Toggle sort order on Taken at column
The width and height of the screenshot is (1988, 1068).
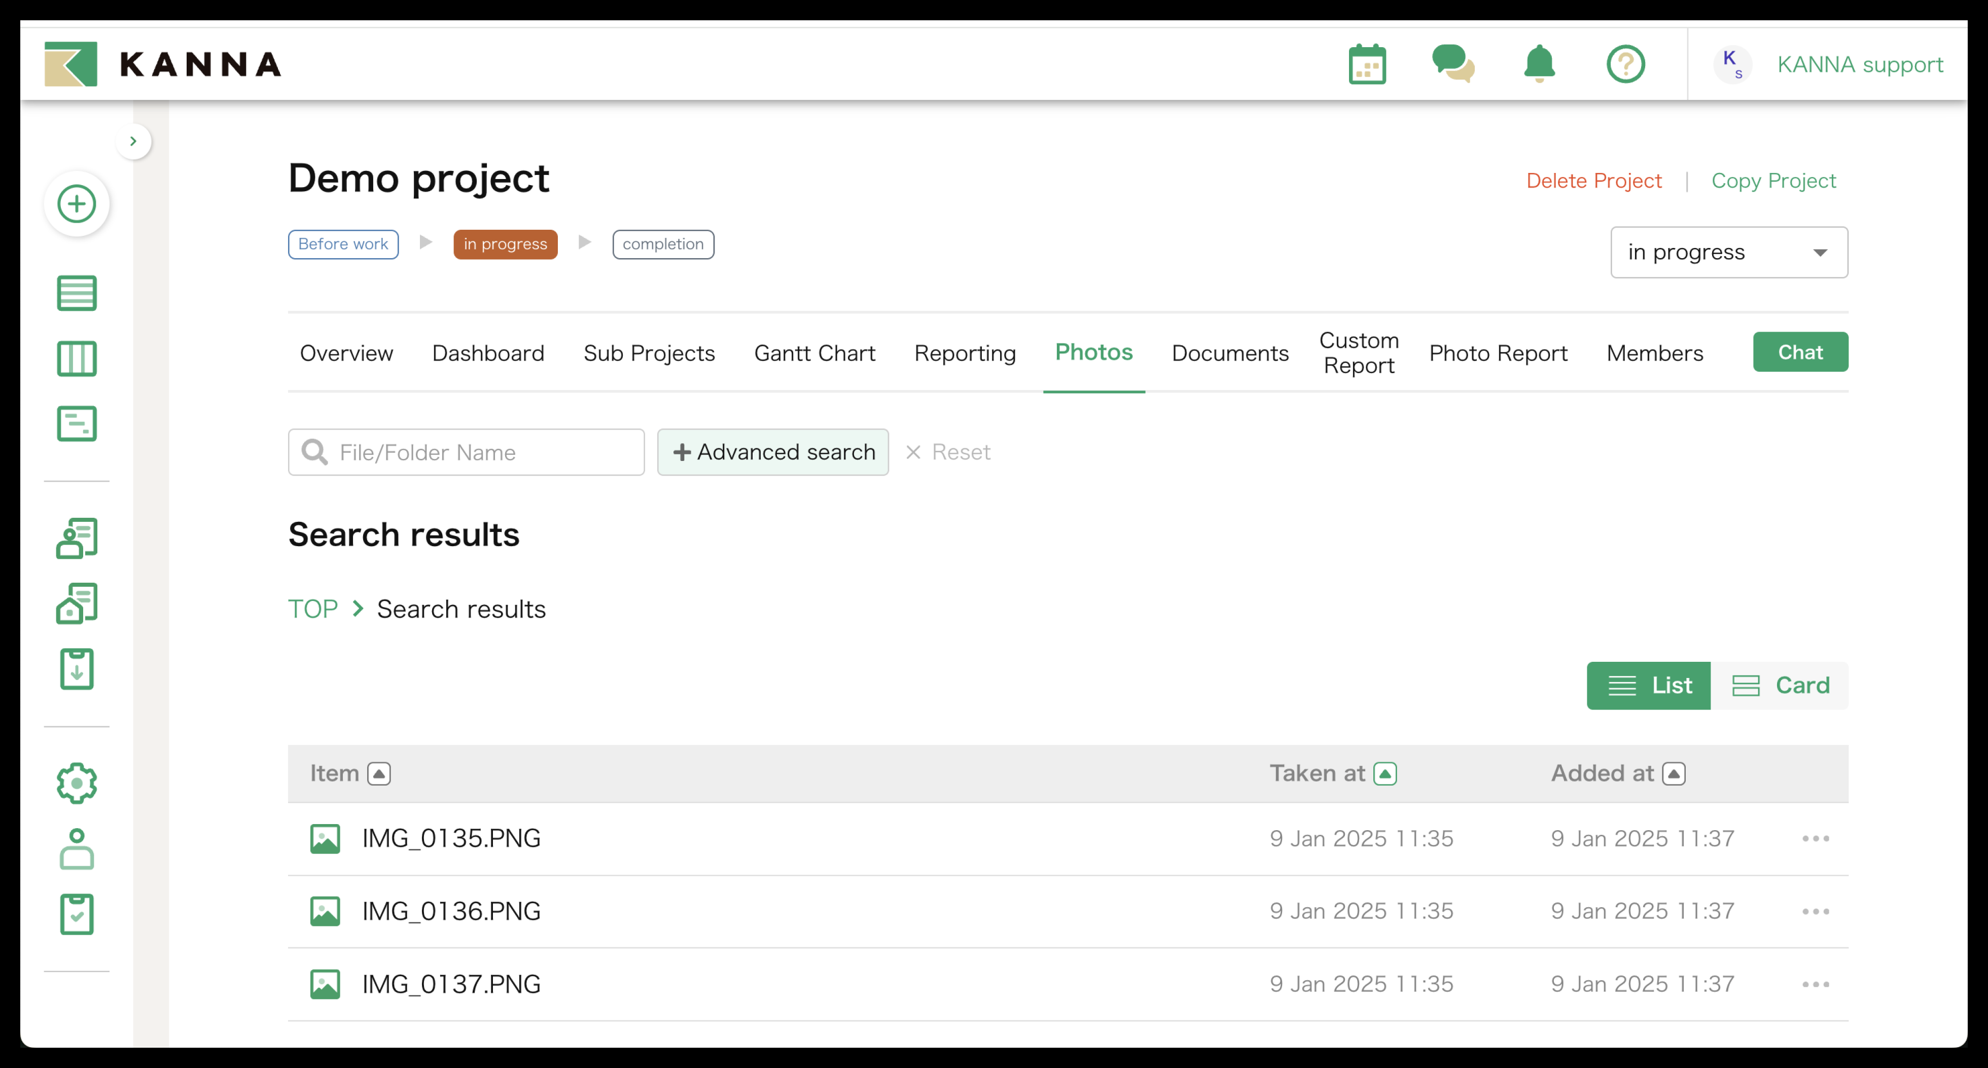coord(1386,773)
